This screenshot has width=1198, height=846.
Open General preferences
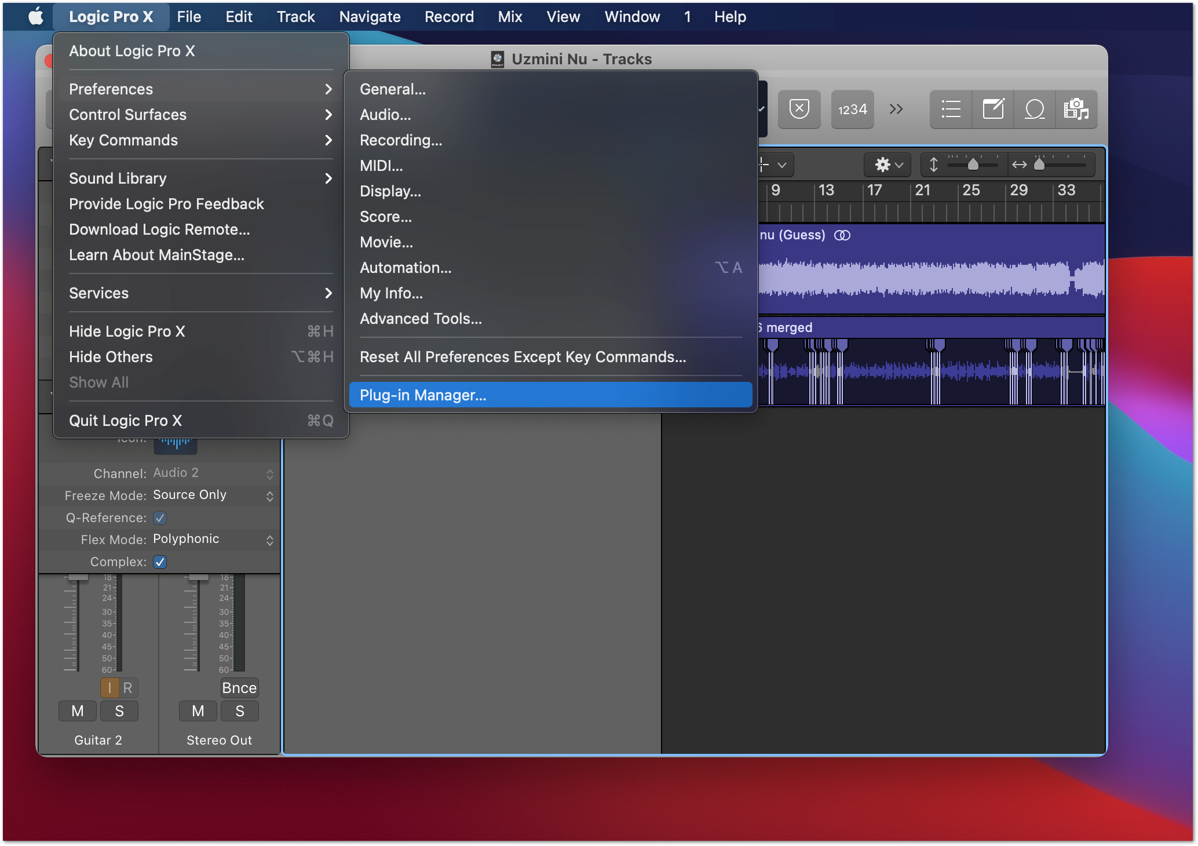[x=551, y=89]
